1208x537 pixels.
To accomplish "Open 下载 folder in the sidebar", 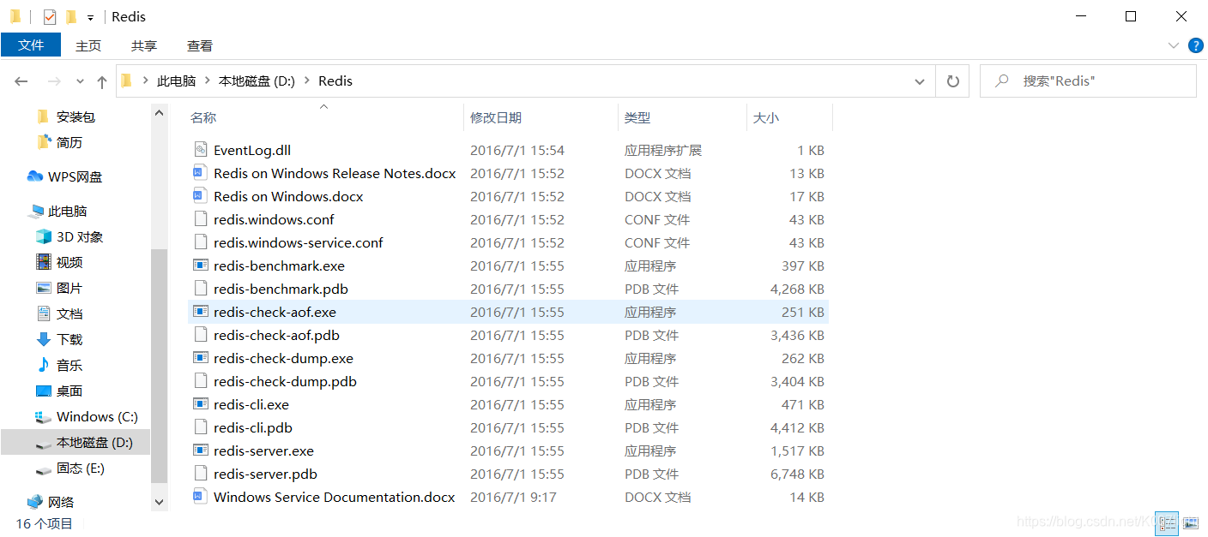I will (58, 339).
